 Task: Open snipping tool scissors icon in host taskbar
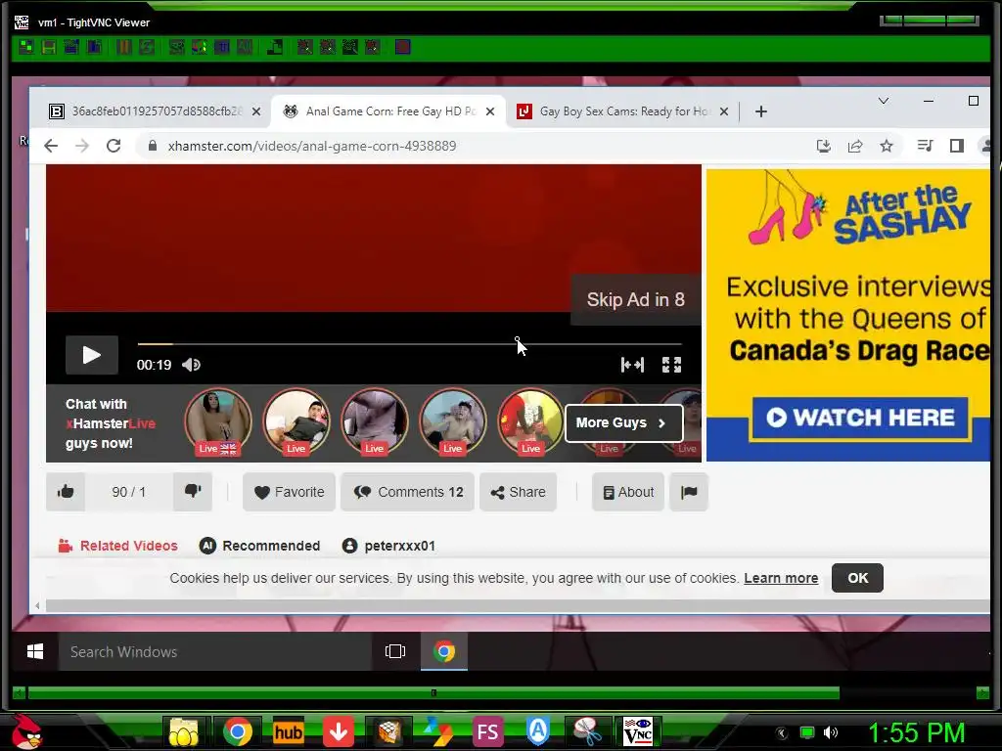point(588,731)
